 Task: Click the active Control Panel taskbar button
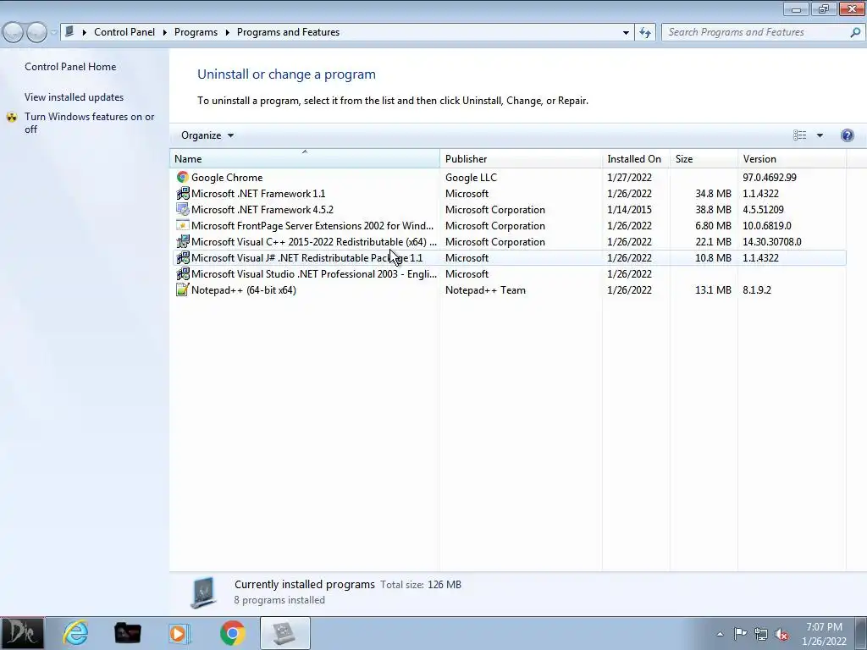tap(285, 633)
